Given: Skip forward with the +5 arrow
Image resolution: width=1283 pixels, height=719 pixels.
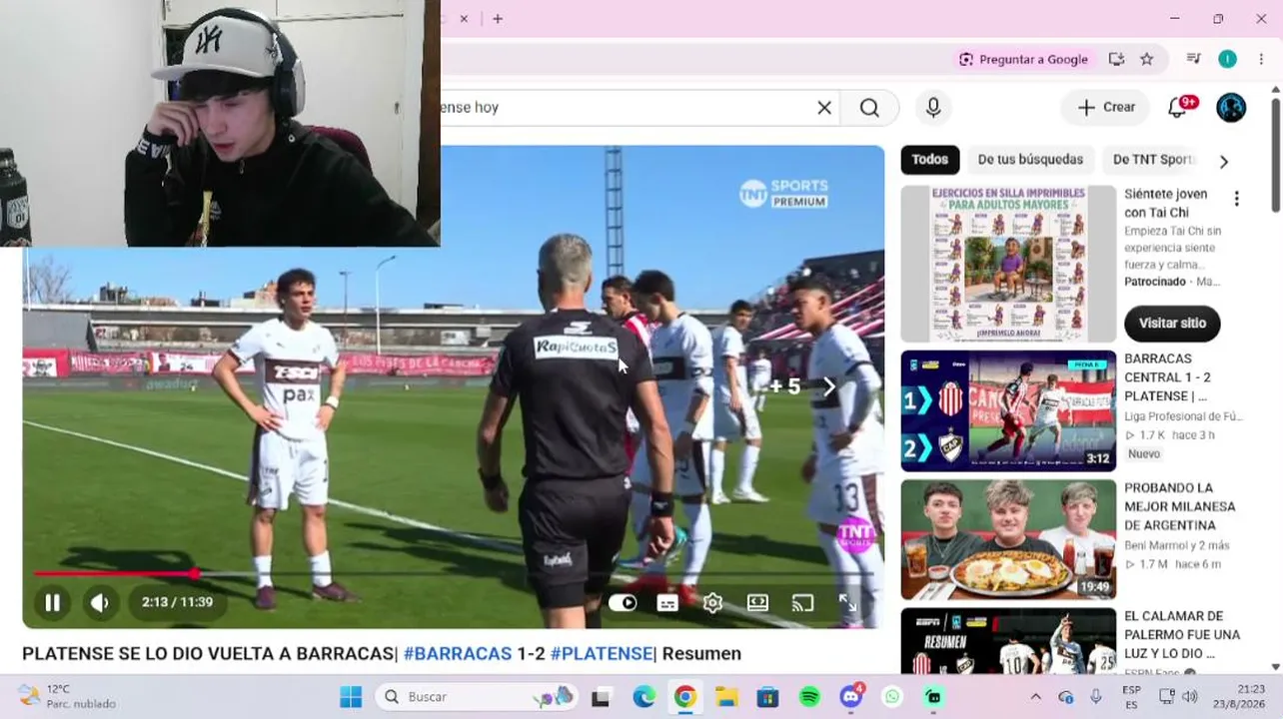Looking at the screenshot, I should click(x=828, y=386).
